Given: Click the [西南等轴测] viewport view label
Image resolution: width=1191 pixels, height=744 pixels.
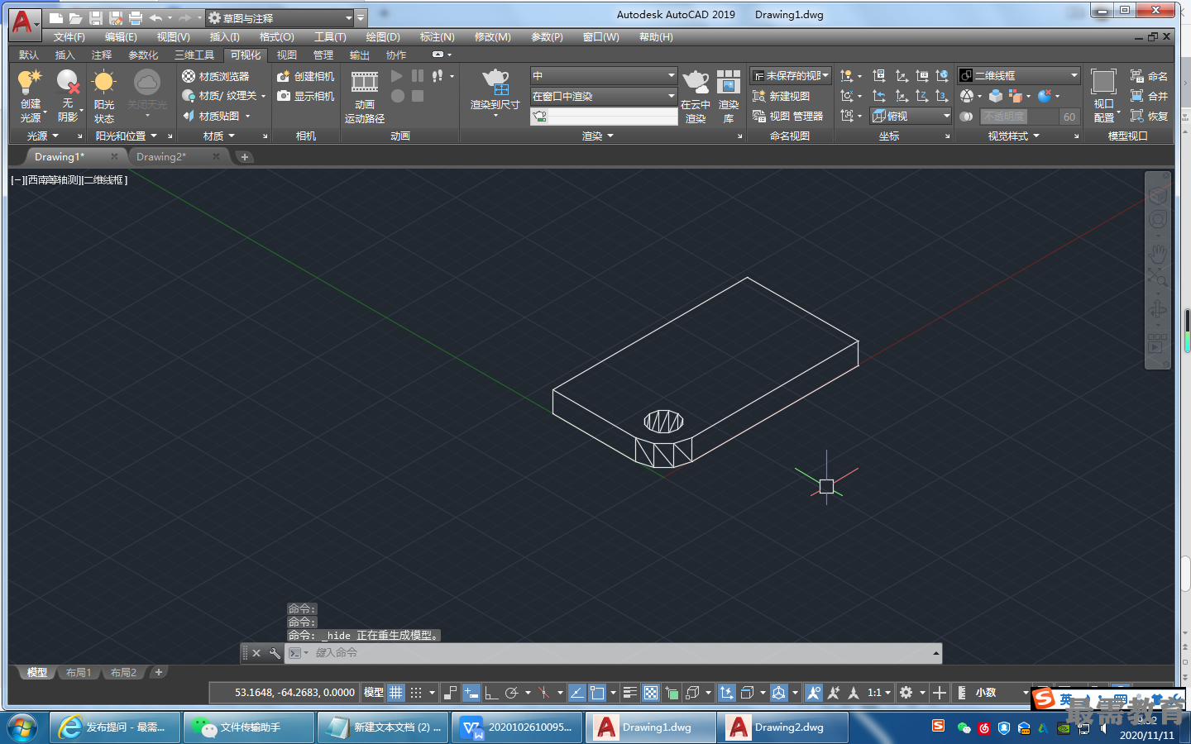Looking at the screenshot, I should point(54,180).
